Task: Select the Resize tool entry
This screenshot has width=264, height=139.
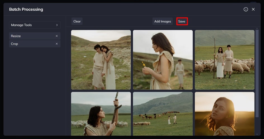Action: (x=35, y=36)
